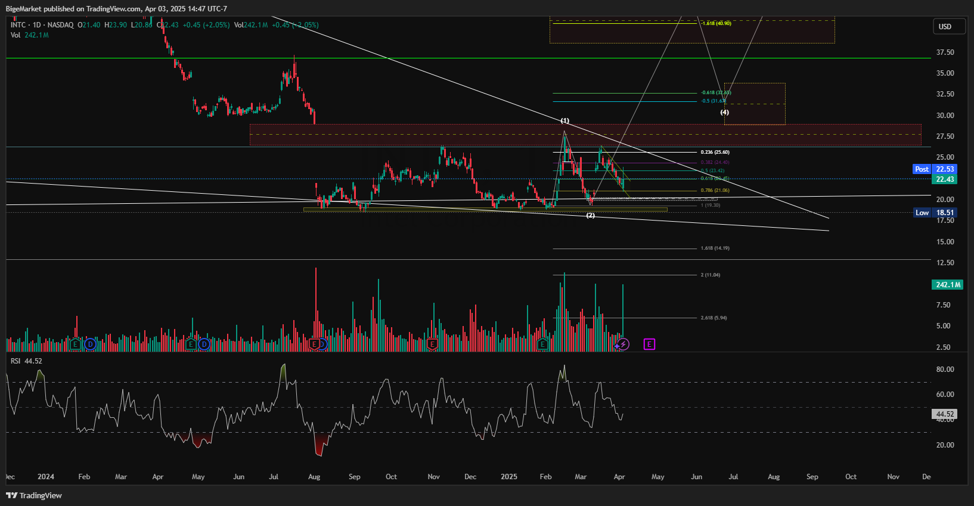Image resolution: width=974 pixels, height=506 pixels.
Task: Click the 80.00 RSI axis label
Action: (x=945, y=370)
